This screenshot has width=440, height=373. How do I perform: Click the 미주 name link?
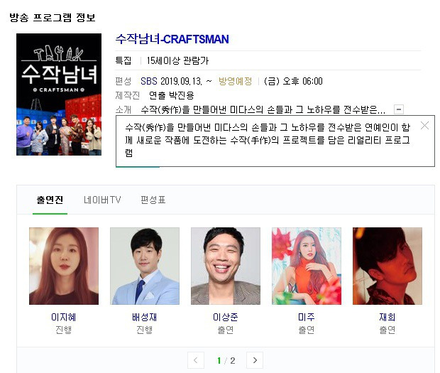click(307, 317)
